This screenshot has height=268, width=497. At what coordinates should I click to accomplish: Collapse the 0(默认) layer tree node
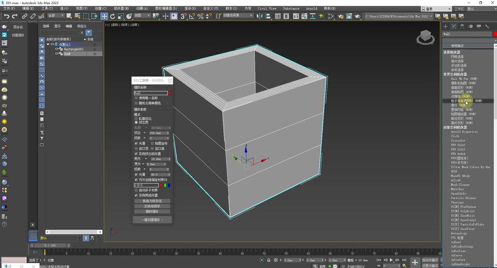click(48, 44)
